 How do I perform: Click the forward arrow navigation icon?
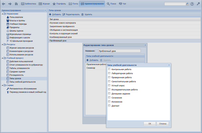[x=10, y=4]
